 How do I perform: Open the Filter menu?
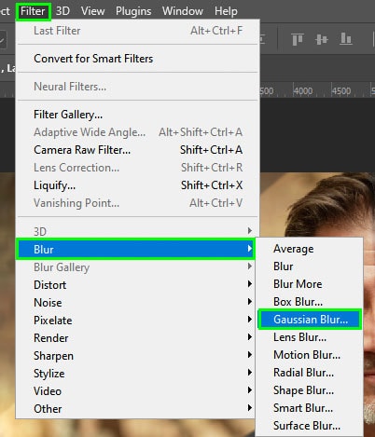[x=33, y=11]
